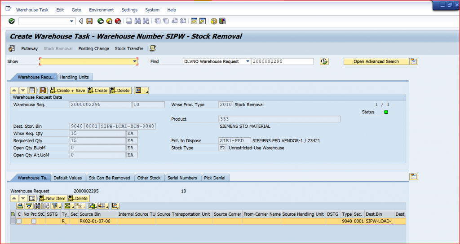Open the sum total dropdown in grid toolbar
This screenshot has width=460, height=244.
69,206
